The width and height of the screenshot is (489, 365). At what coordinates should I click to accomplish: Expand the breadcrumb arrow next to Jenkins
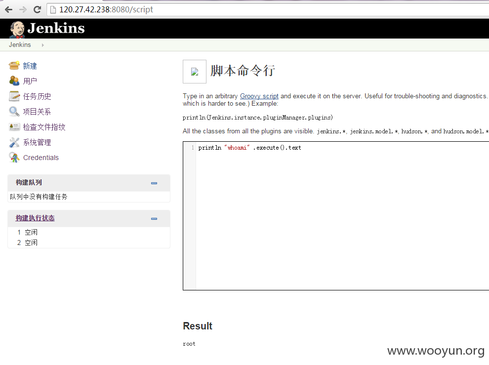42,45
